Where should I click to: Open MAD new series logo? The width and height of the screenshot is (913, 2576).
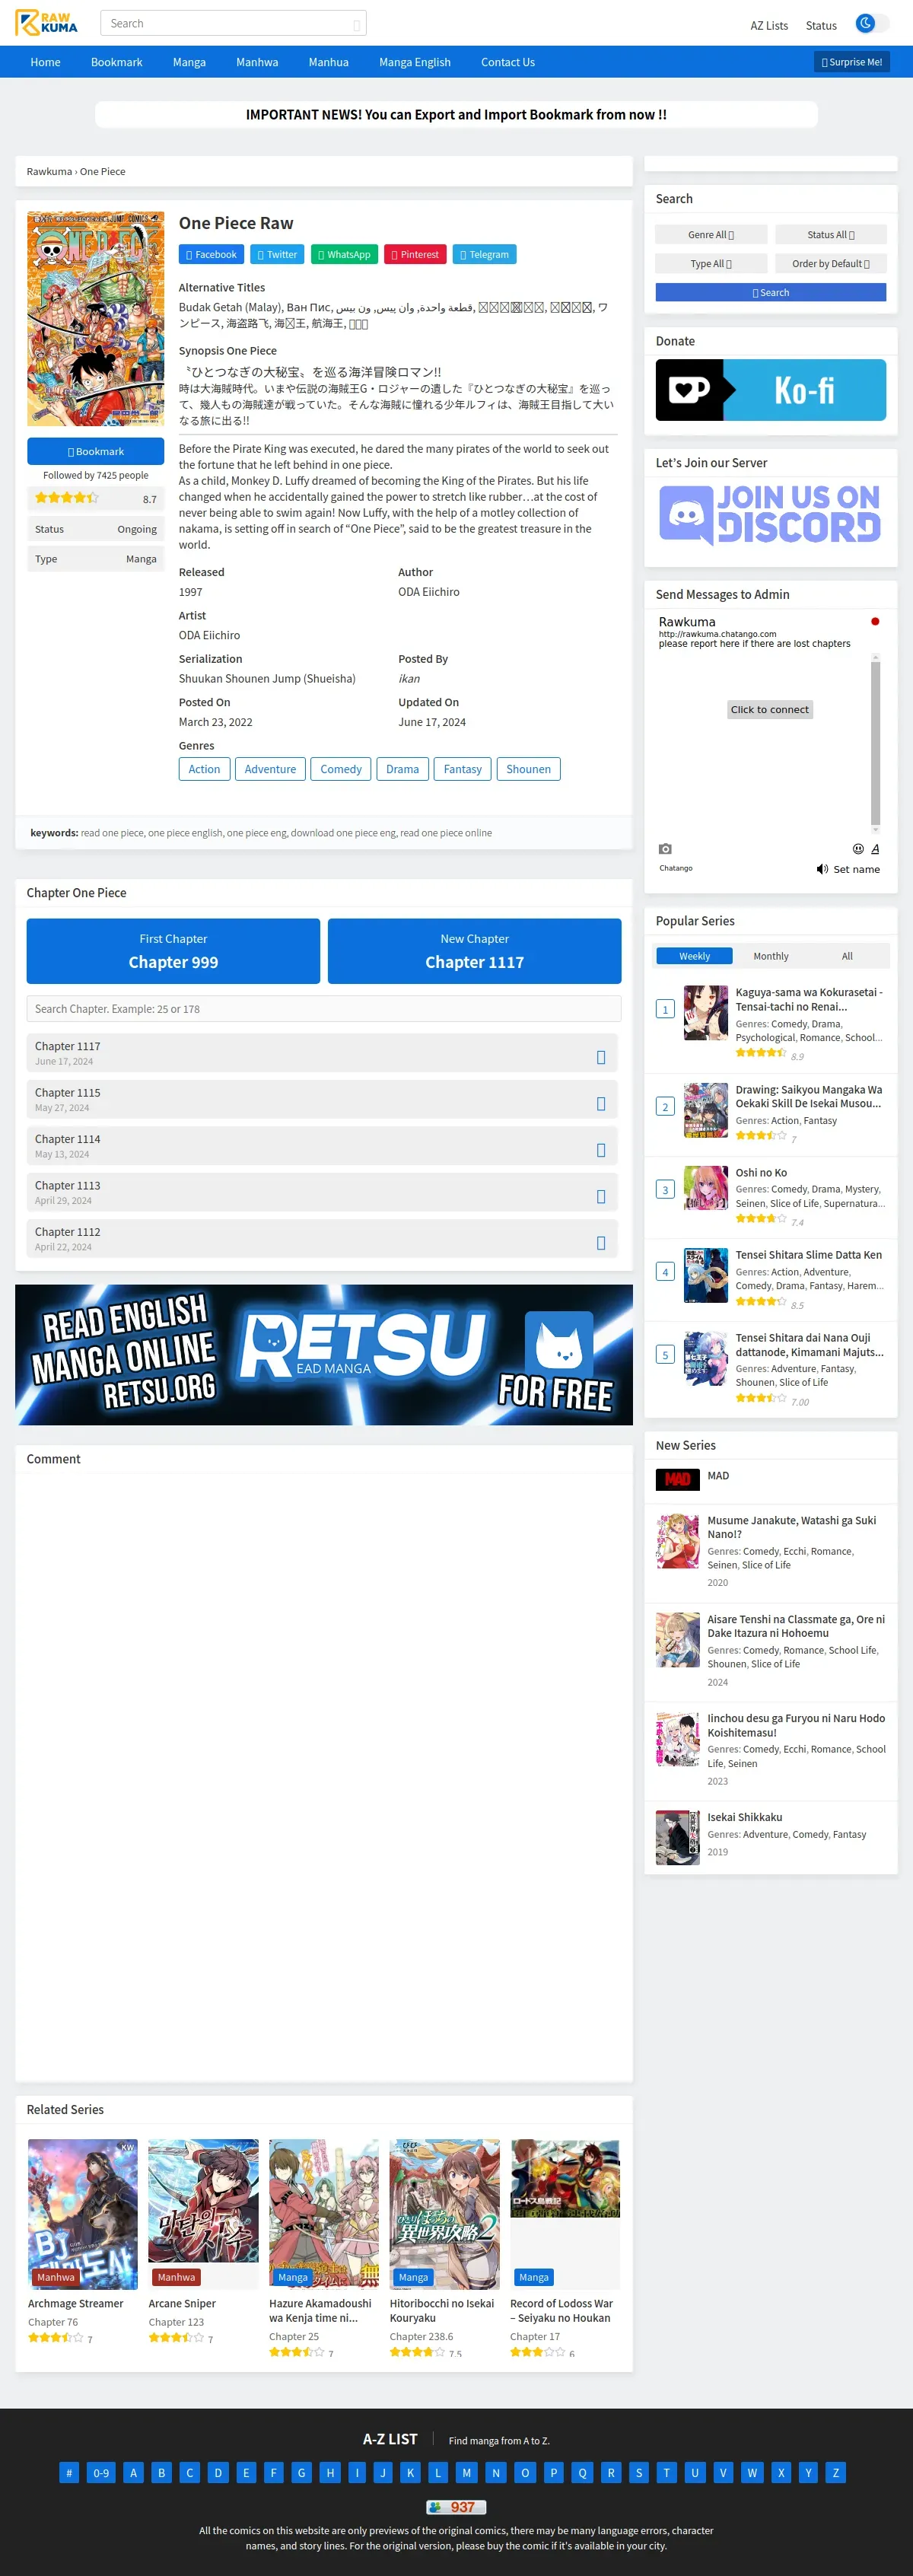click(x=677, y=1479)
